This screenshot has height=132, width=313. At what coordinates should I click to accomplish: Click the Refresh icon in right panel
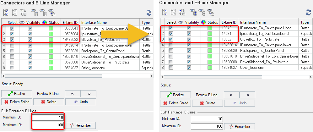click(x=308, y=12)
